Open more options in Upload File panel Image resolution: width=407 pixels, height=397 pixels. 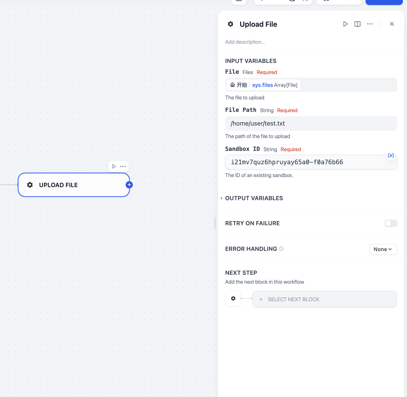point(370,24)
